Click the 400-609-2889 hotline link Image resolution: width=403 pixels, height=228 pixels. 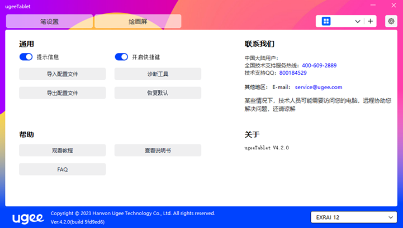(x=319, y=65)
